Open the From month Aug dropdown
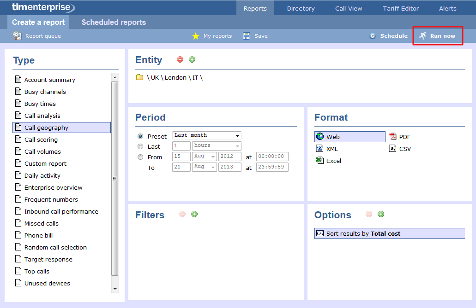The width and height of the screenshot is (476, 308). click(204, 157)
